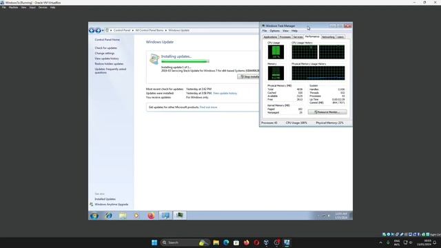The image size is (441, 248).
Task: Select Task Manager taskbar button in Windows 7
Action: tap(179, 216)
